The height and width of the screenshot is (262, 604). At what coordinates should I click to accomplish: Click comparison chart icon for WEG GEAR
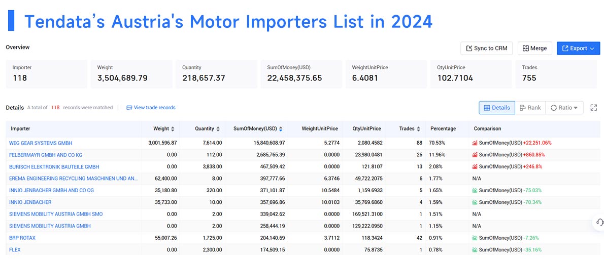(x=475, y=143)
